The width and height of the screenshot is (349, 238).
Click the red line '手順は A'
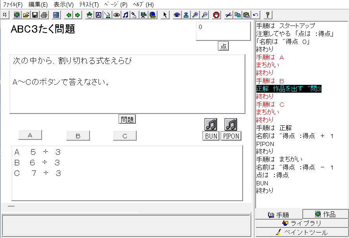pyautogui.click(x=270, y=57)
